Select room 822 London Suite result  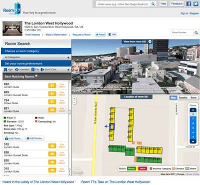[35, 85]
